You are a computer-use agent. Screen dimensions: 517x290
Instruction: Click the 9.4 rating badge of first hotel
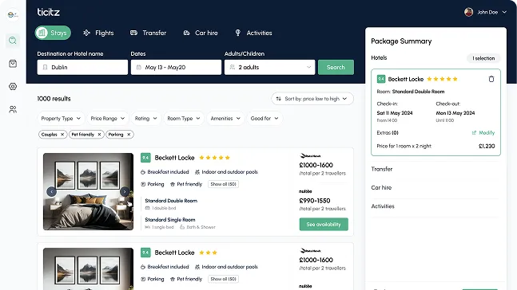145,158
